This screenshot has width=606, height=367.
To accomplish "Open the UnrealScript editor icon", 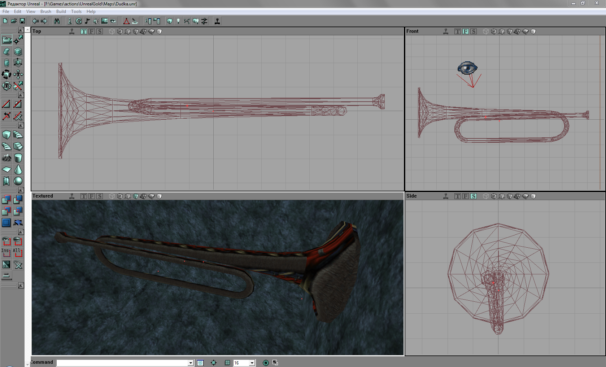I will 135,21.
